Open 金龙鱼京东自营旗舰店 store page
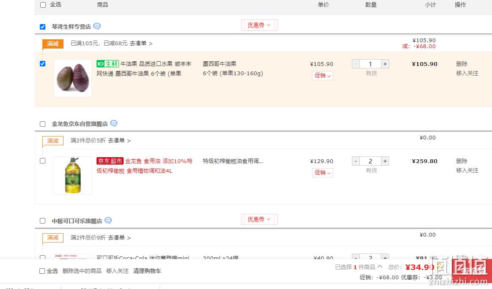This screenshot has height=289, width=492. click(x=80, y=124)
